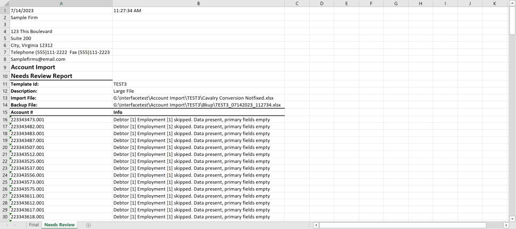Image resolution: width=516 pixels, height=229 pixels.
Task: Add a new sheet with plus icon
Action: [x=88, y=225]
